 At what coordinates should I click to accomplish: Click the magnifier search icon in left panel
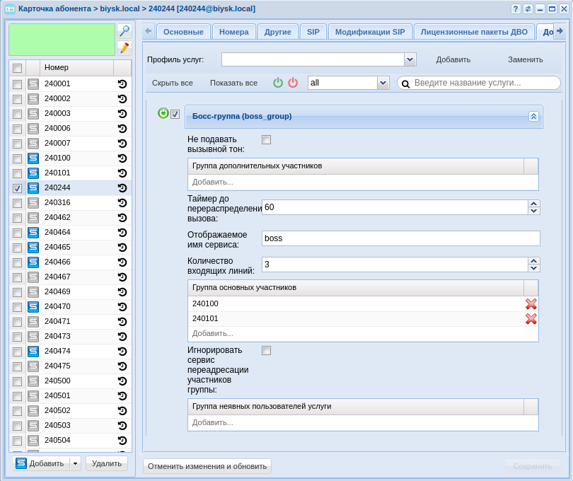click(125, 31)
